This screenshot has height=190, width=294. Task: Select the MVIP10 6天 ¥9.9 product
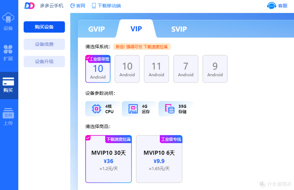(159, 159)
